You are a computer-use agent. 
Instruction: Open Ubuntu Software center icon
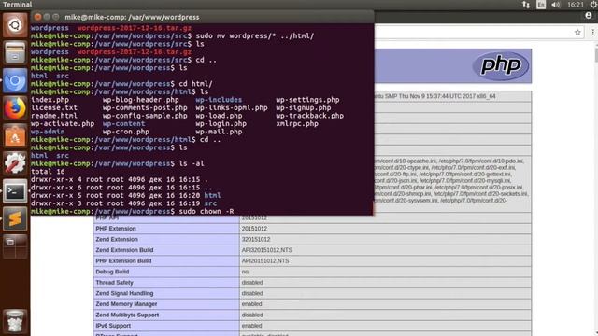15,136
